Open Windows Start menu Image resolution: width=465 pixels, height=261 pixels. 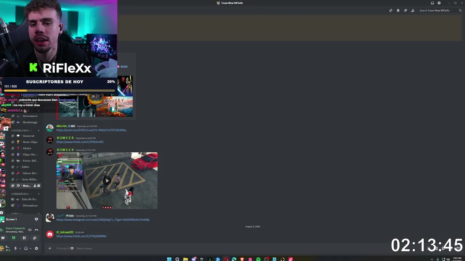coord(169,259)
